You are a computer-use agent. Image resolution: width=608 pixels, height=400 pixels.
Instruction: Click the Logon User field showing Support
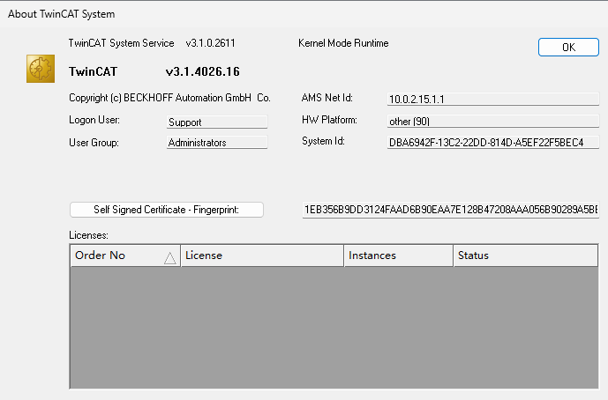[x=216, y=122]
